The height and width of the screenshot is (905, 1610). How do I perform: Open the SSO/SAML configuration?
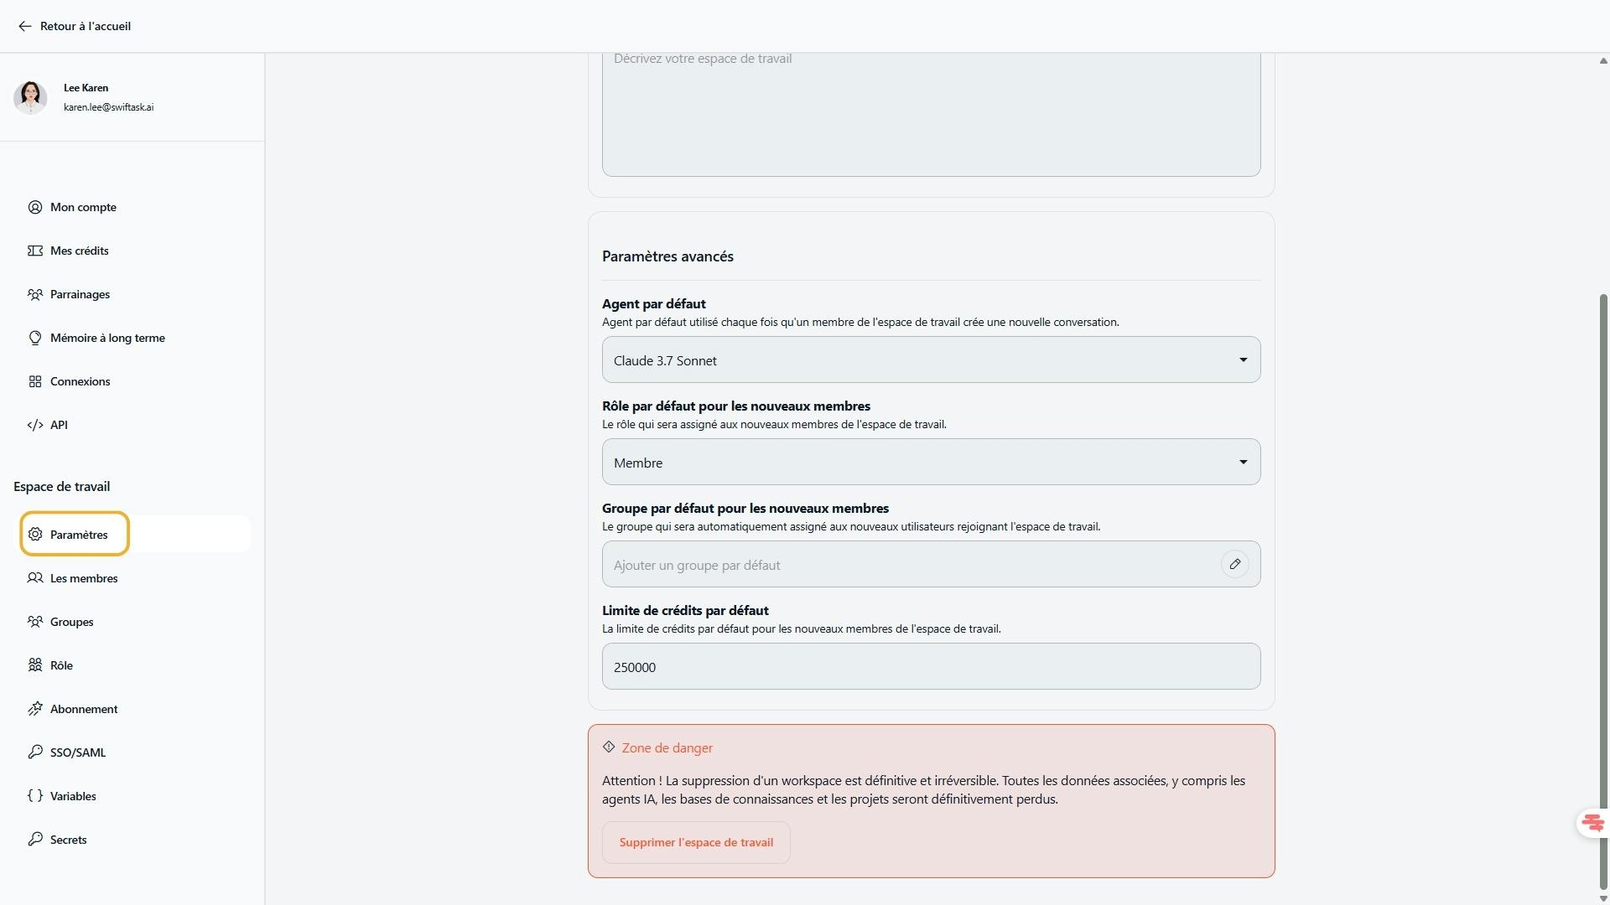point(77,752)
